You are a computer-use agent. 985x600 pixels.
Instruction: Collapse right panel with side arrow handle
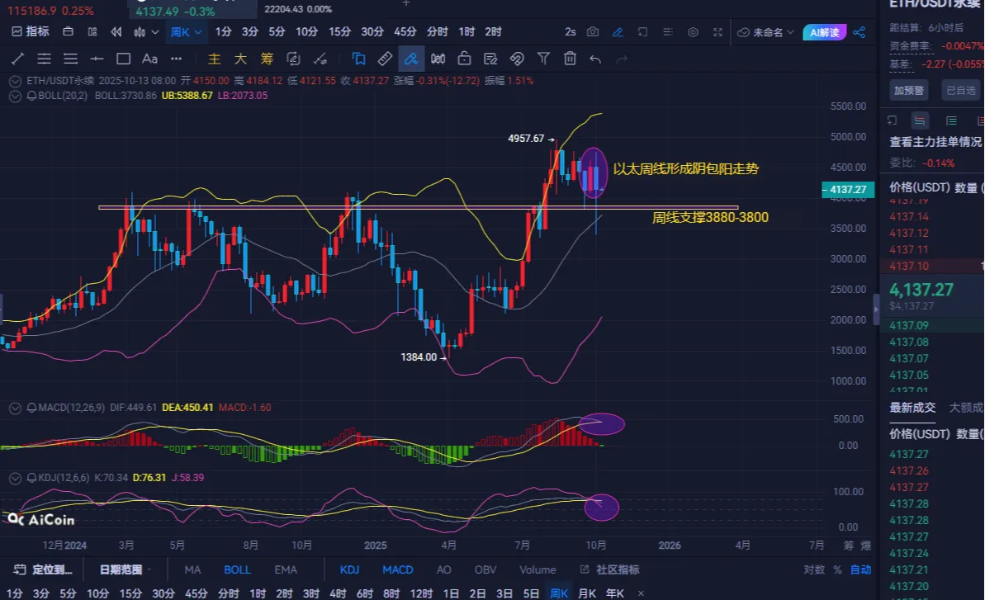(876, 310)
